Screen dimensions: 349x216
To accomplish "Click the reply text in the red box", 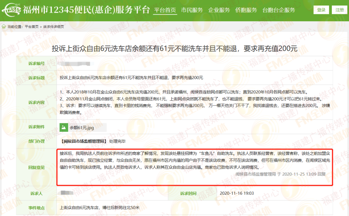I will [194, 160].
